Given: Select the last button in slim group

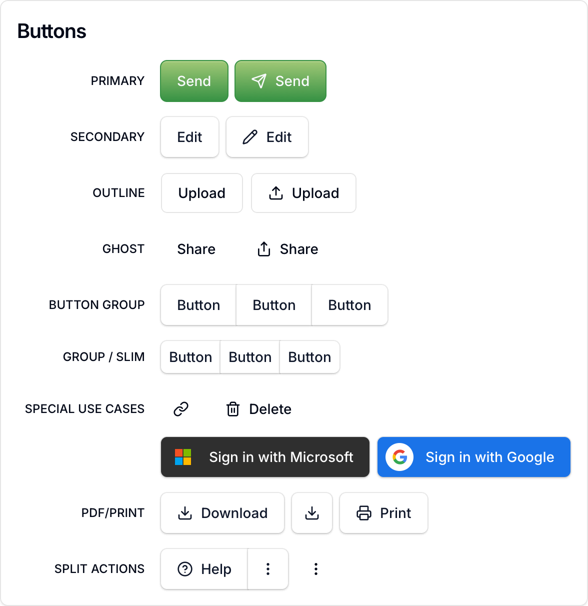Looking at the screenshot, I should point(309,357).
